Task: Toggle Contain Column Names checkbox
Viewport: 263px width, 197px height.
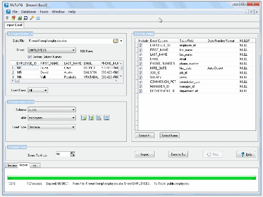Action: point(29,57)
